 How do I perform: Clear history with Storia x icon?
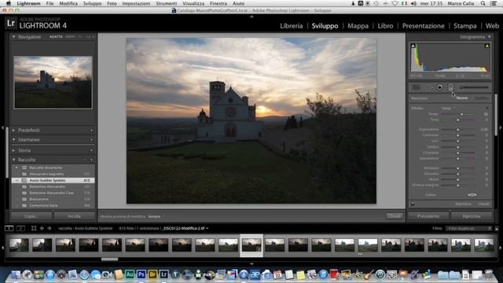91,150
